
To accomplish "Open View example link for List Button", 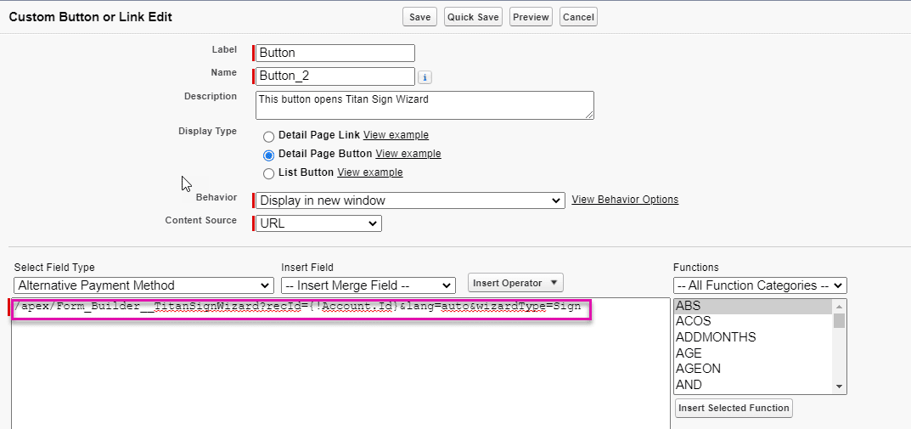I will (x=369, y=172).
